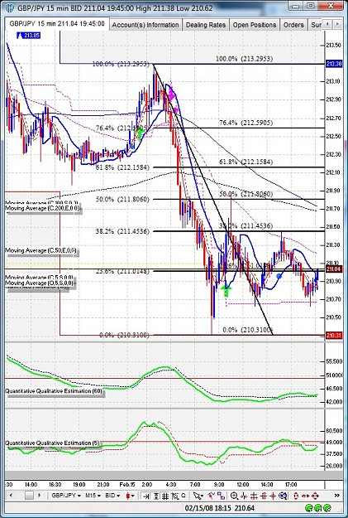The image size is (348, 518).
Task: Click the green up arrow buy signal
Action: [226, 290]
